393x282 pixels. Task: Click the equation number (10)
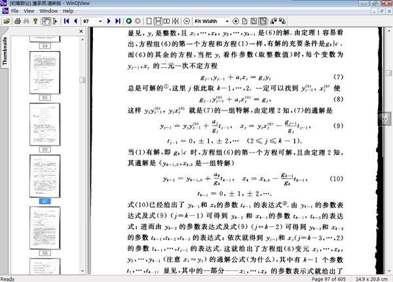pyautogui.click(x=336, y=179)
